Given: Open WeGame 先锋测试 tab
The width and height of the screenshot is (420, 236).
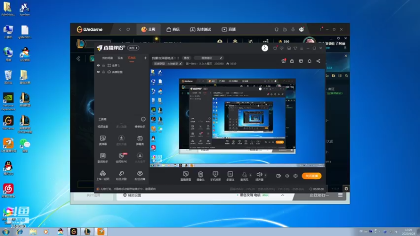Looking at the screenshot, I should [201, 29].
